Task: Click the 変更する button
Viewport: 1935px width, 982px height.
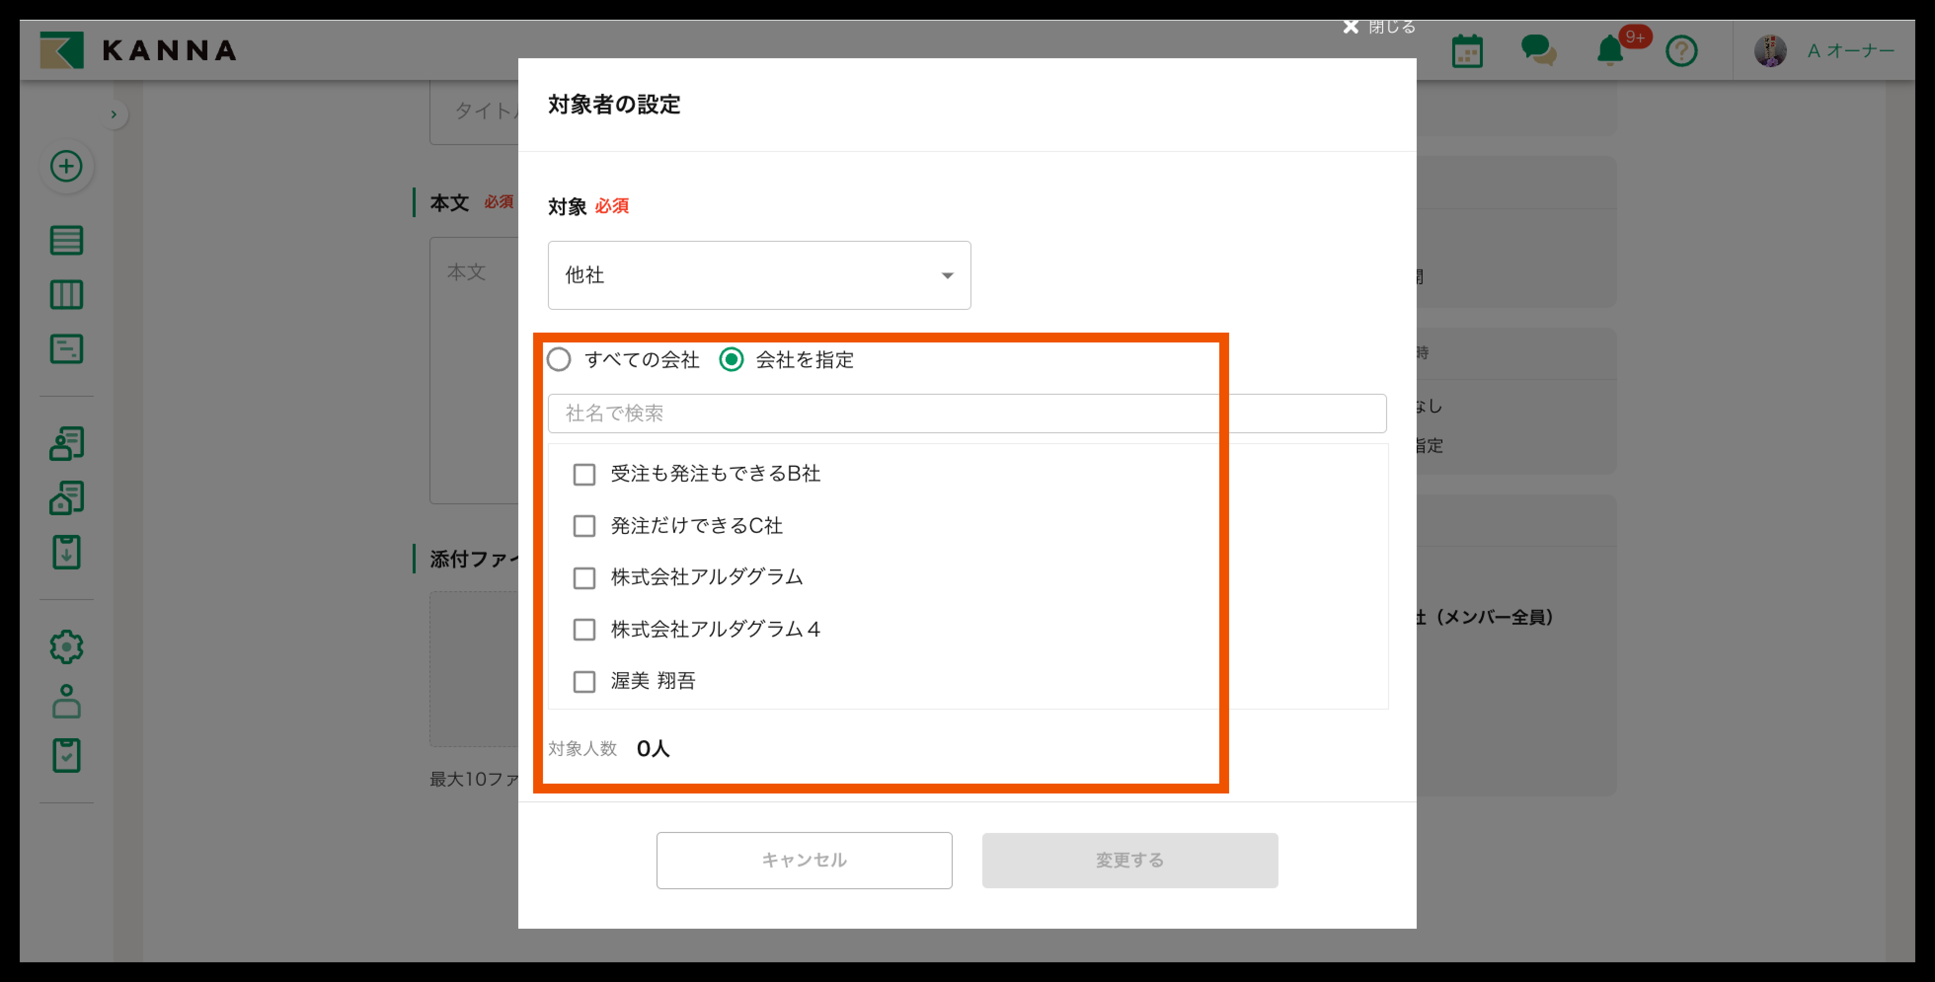Action: click(x=1129, y=860)
